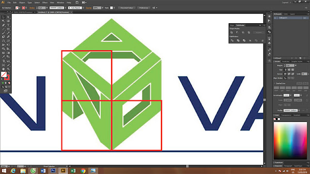Select the Zoom magnifier tool
310x174 pixels.
pos(8,69)
